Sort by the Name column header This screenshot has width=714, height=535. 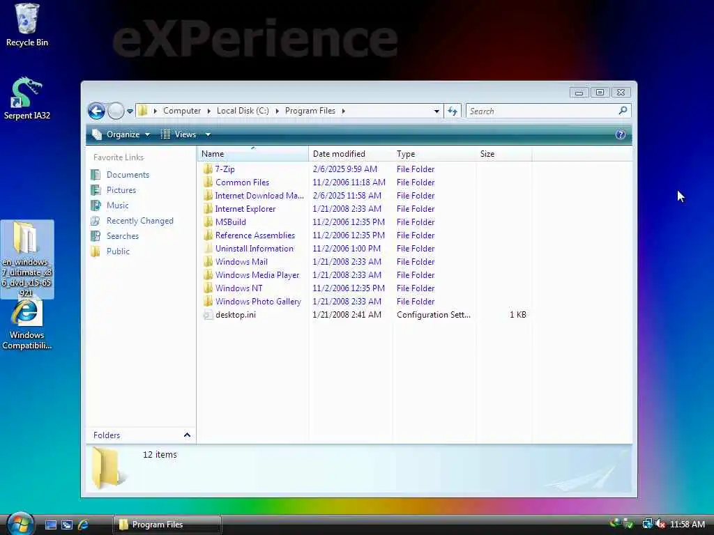[x=252, y=154]
